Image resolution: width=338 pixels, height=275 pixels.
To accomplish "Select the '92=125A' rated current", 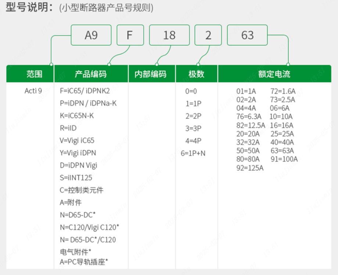I will click(x=250, y=168).
